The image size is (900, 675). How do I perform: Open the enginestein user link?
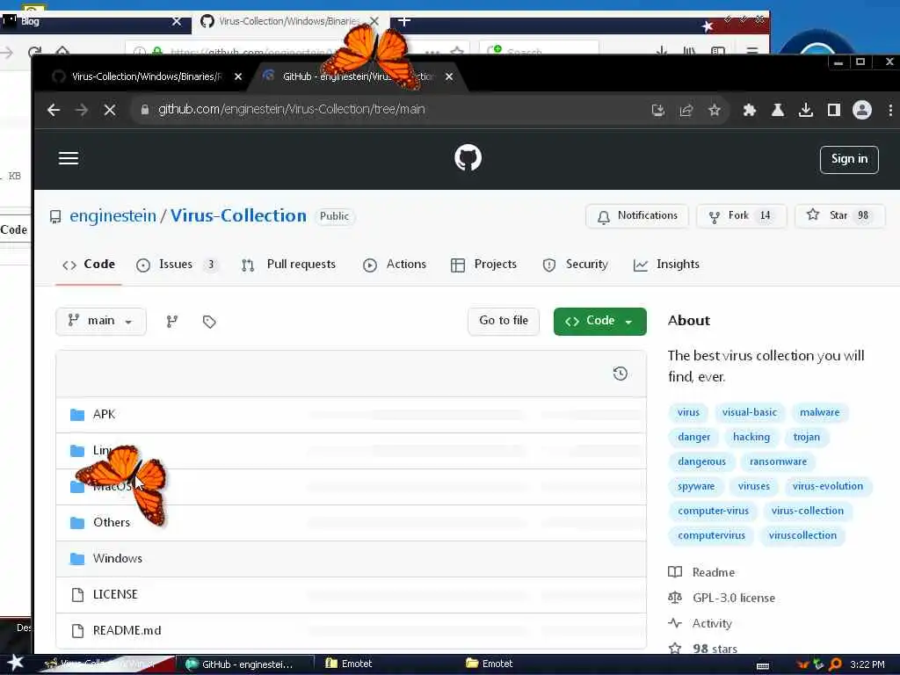click(x=113, y=216)
